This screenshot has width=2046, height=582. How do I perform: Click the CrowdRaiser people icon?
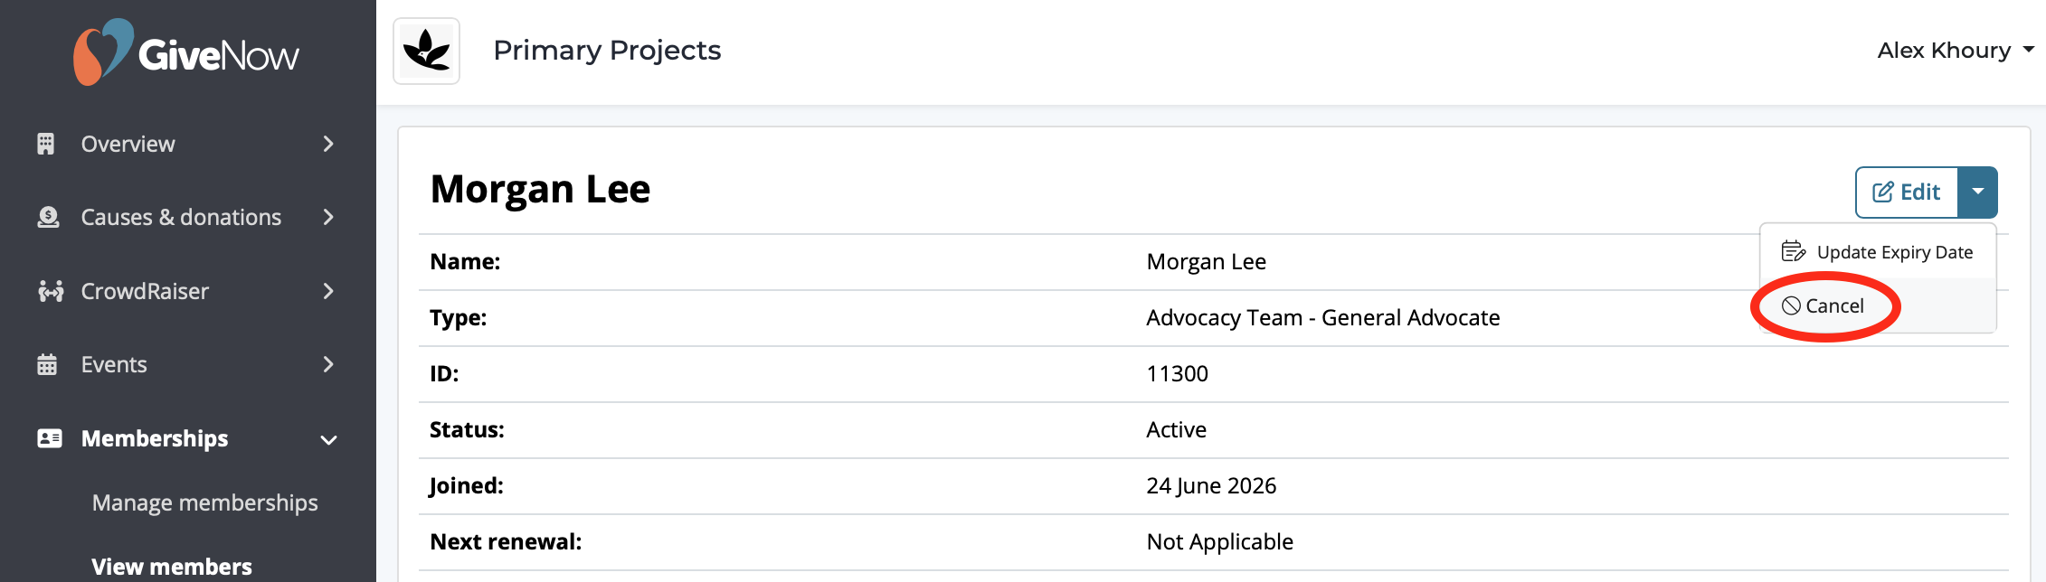(51, 291)
